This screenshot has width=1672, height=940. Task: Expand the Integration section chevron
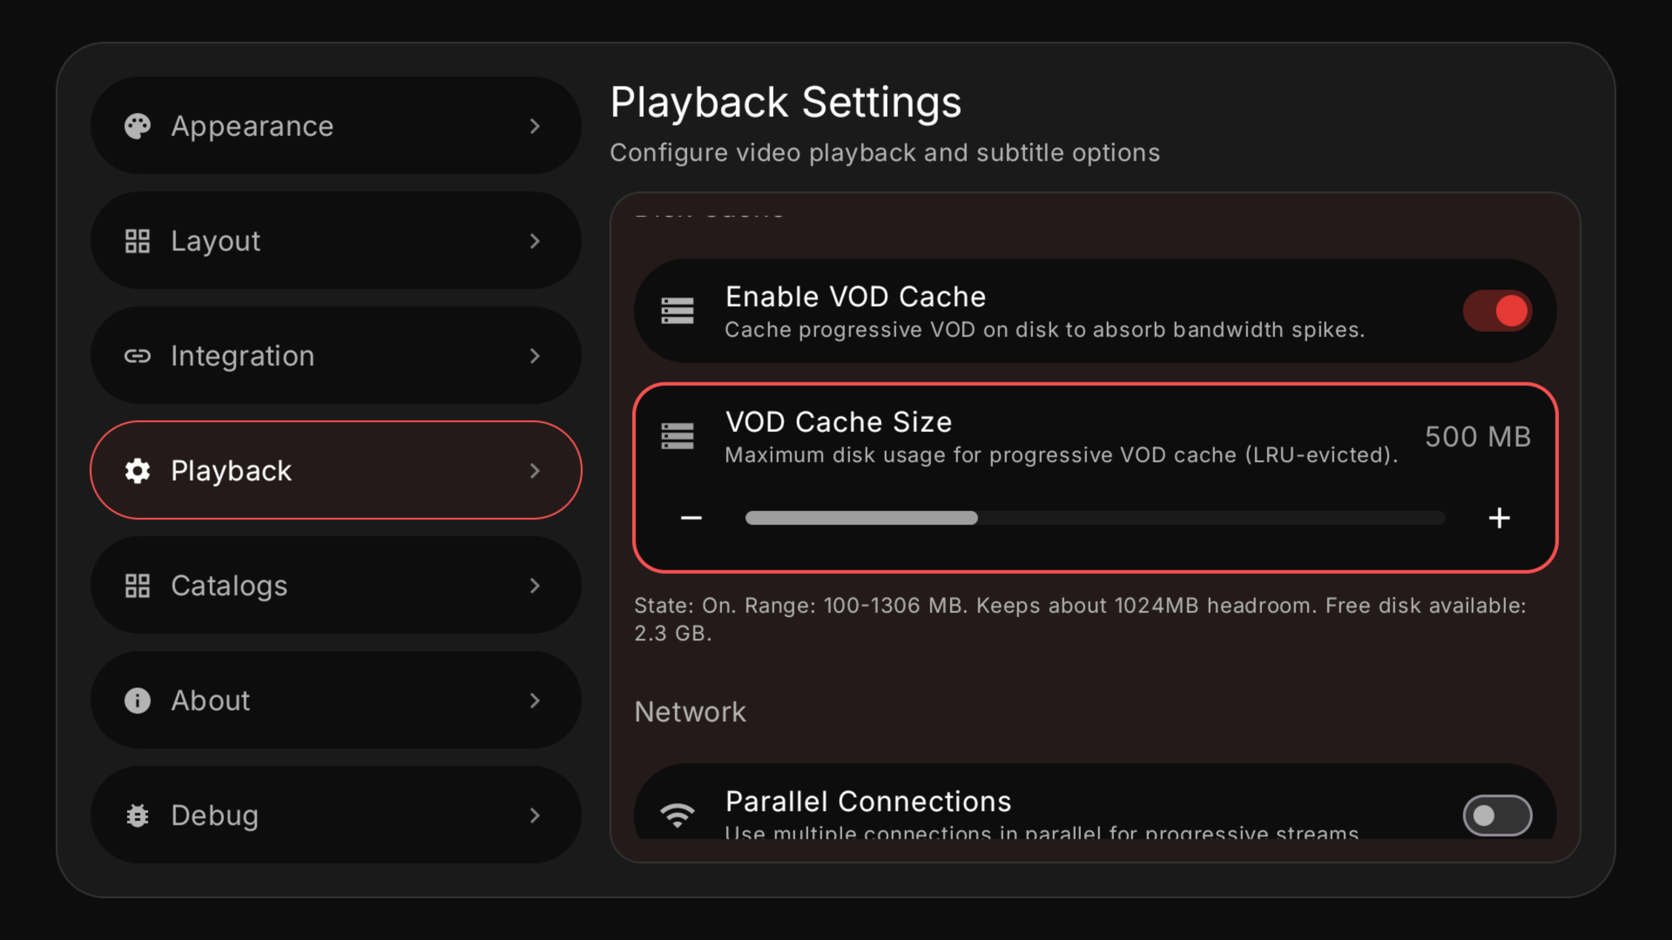pos(535,356)
